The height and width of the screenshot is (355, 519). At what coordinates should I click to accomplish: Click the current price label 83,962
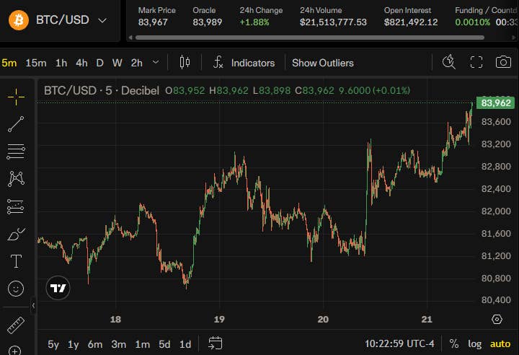[x=495, y=102]
